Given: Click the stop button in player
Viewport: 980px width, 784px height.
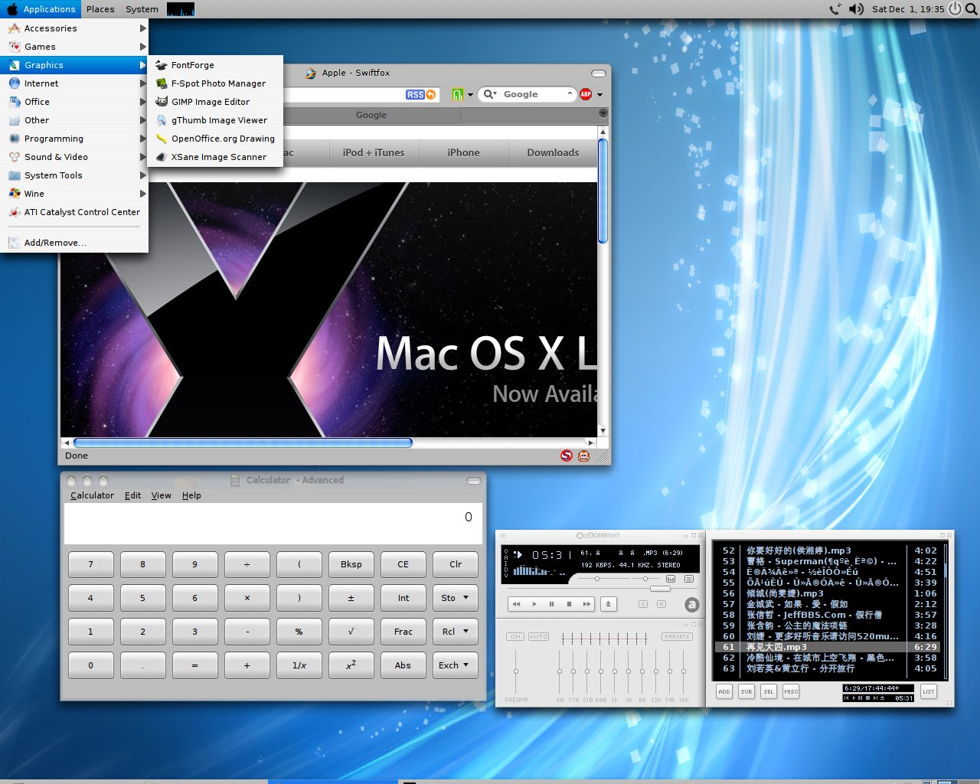Looking at the screenshot, I should pyautogui.click(x=569, y=604).
